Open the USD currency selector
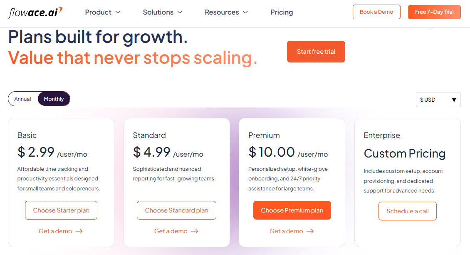The width and height of the screenshot is (470, 255). pyautogui.click(x=438, y=99)
